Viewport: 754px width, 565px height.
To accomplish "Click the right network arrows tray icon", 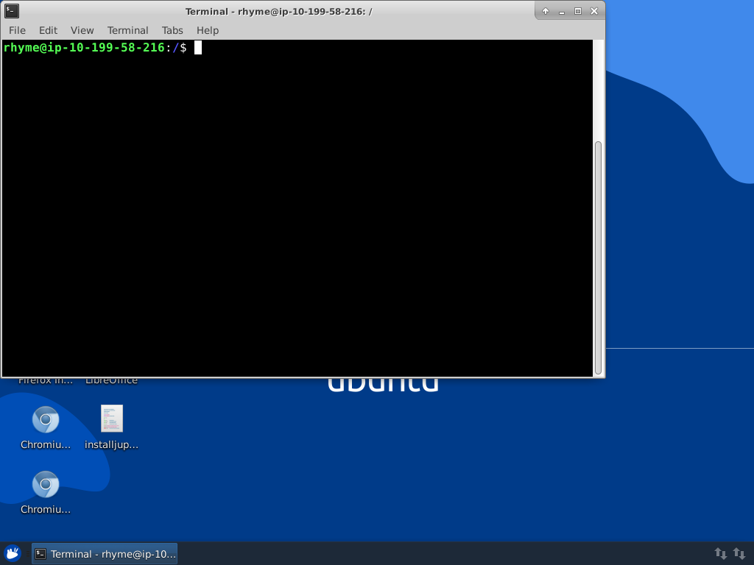I will tap(739, 554).
